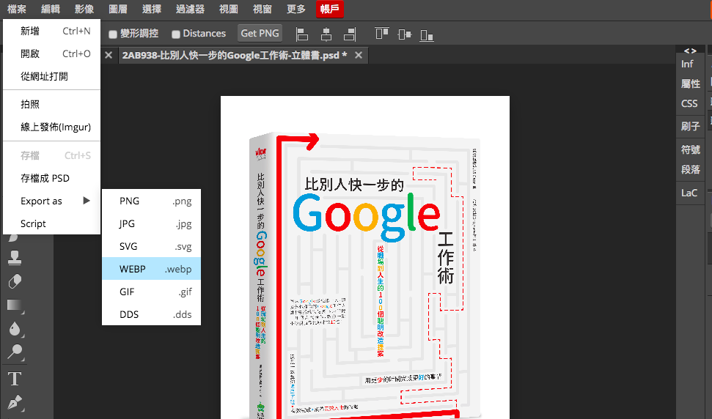Image resolution: width=712 pixels, height=419 pixels.
Task: Click the book cover image on canvas
Action: coord(364,275)
